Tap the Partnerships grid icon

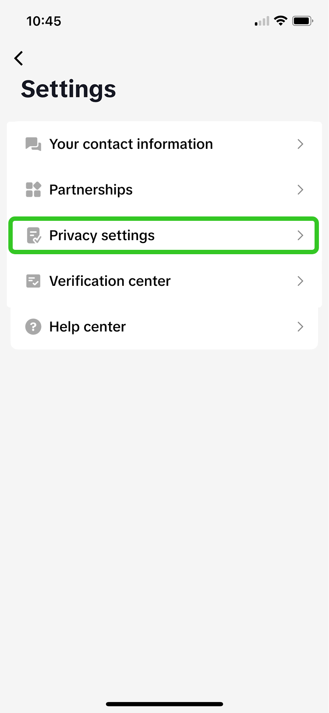click(x=33, y=190)
